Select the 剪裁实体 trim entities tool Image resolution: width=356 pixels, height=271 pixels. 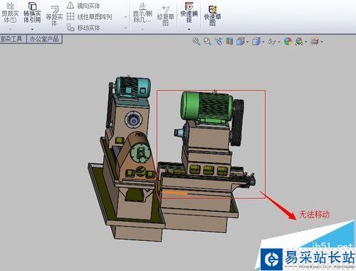10,13
